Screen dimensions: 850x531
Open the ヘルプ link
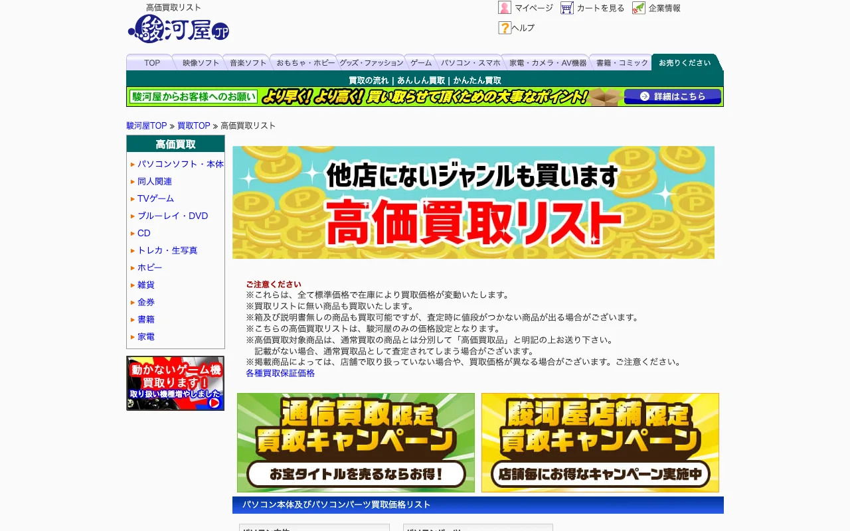coord(523,28)
